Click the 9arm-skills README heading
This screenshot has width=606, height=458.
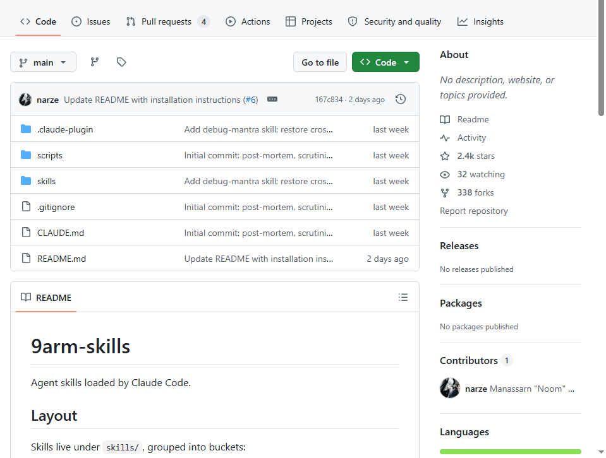tap(80, 346)
